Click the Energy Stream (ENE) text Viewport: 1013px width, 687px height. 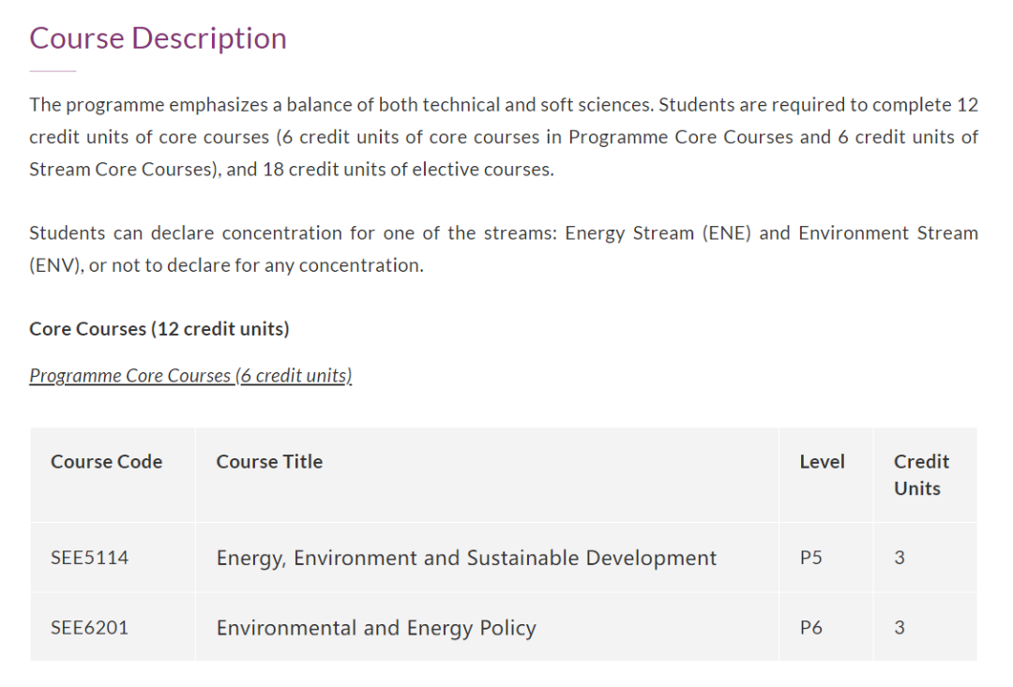658,233
